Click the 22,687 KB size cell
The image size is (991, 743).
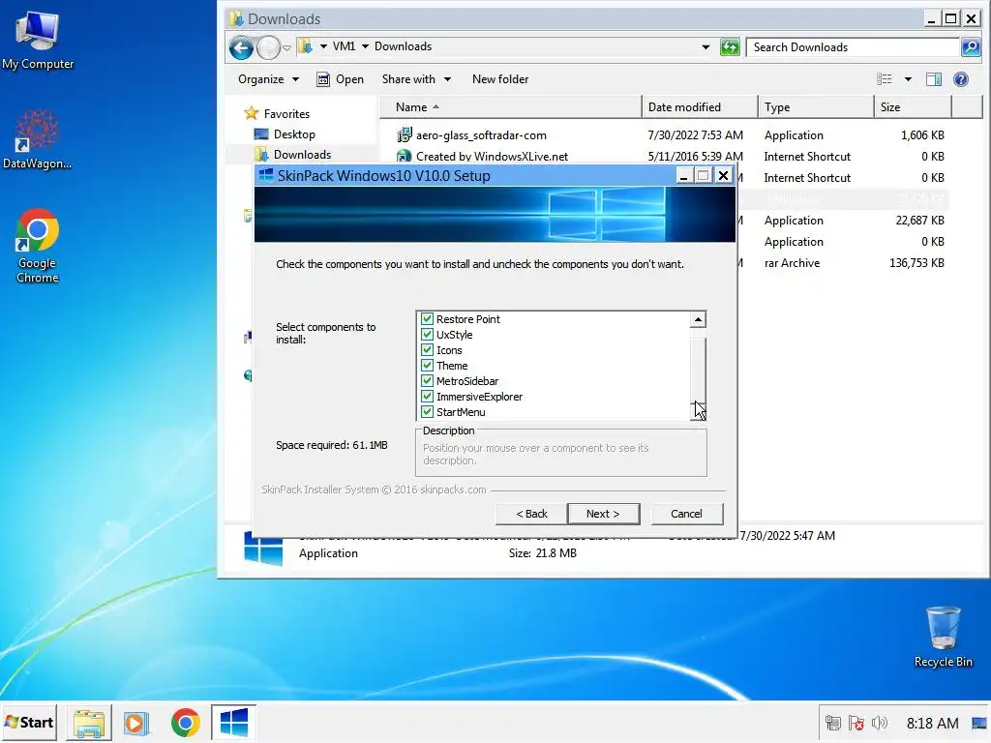[919, 220]
